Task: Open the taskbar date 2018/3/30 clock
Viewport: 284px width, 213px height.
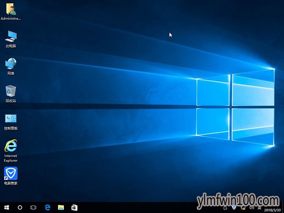Action: [273, 210]
